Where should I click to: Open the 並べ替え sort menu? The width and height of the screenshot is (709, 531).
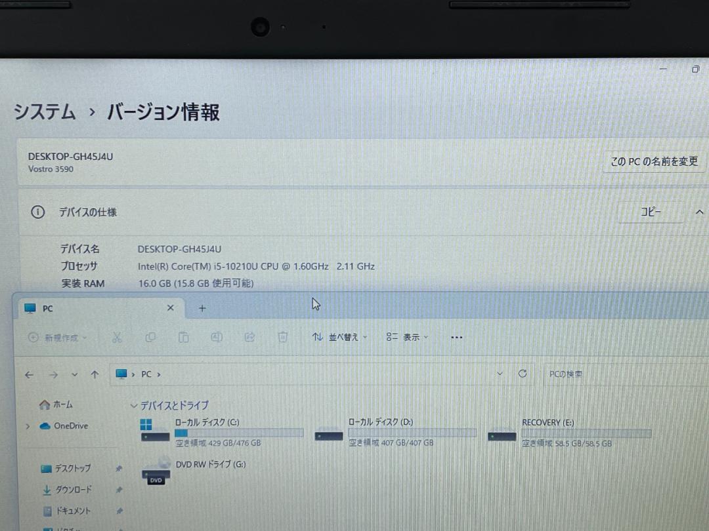(x=339, y=337)
